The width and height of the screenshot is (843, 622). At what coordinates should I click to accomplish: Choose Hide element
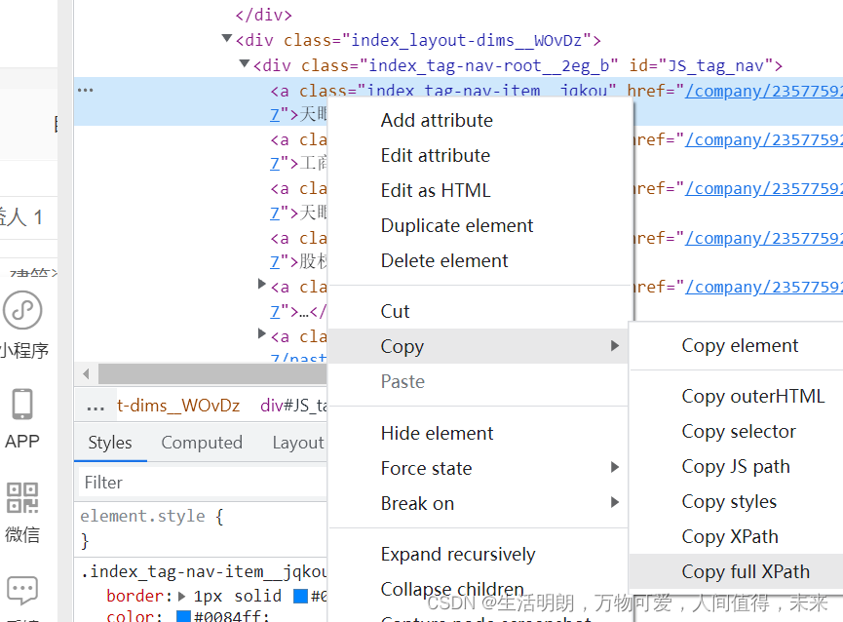coord(437,433)
